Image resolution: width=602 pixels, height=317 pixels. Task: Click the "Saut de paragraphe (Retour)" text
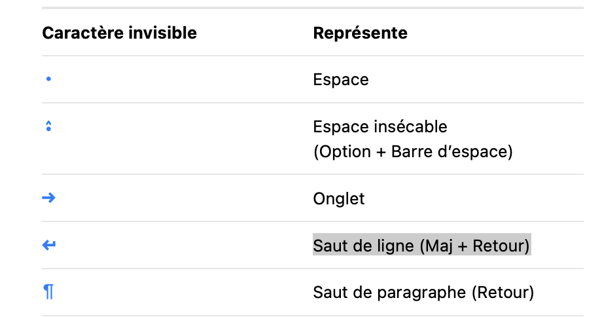point(423,292)
